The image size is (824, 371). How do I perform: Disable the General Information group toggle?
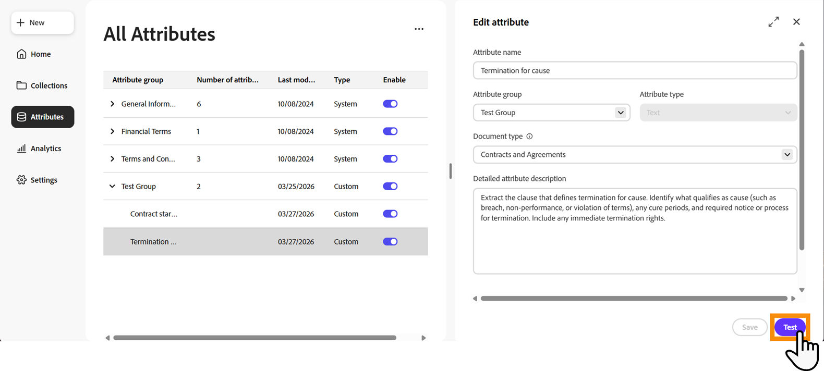point(390,104)
